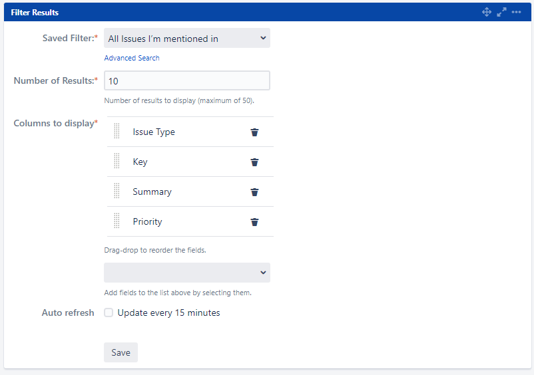
Task: Save the gadget configuration
Action: point(121,352)
